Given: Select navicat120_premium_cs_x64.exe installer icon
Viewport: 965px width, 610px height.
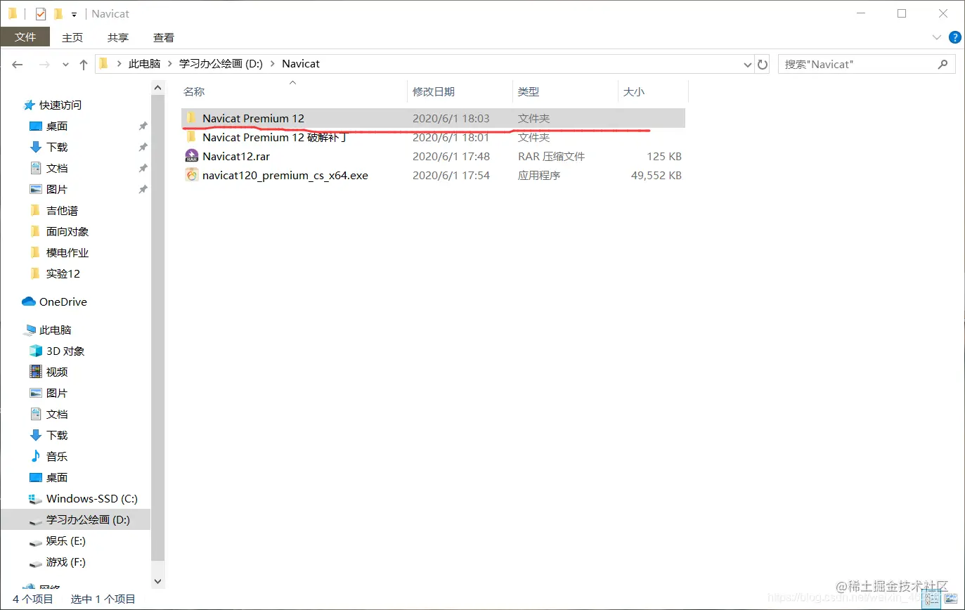Looking at the screenshot, I should click(191, 175).
